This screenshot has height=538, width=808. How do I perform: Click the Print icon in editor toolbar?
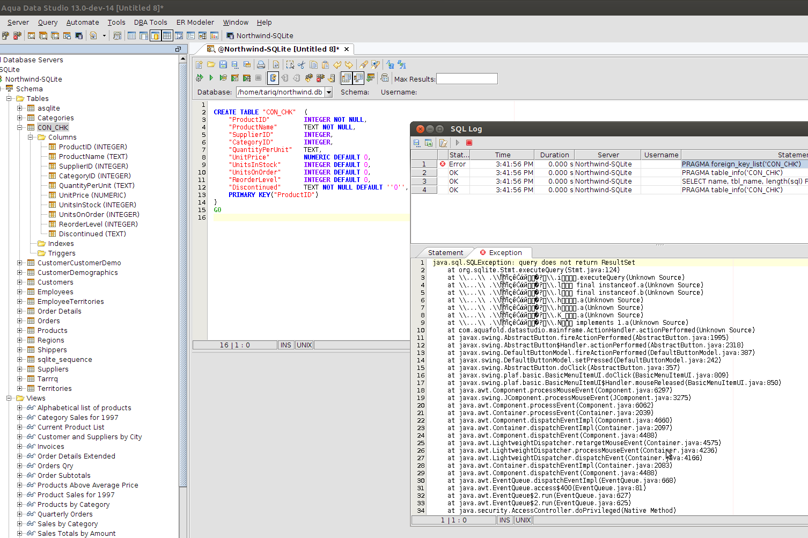tap(261, 65)
